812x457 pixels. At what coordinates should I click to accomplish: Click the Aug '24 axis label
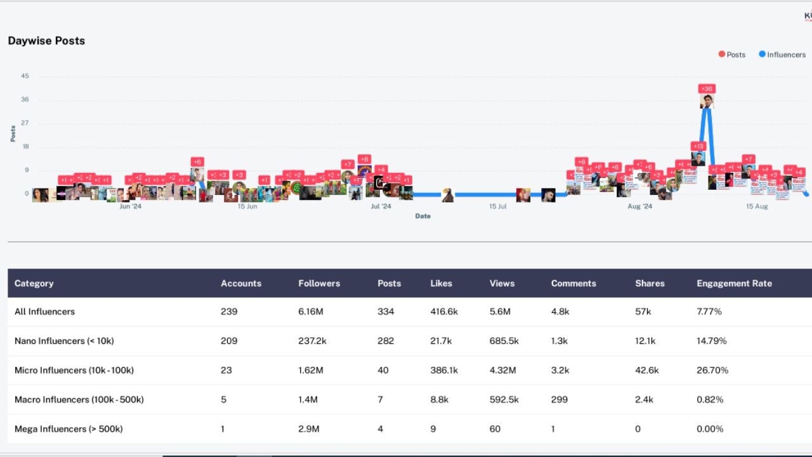pyautogui.click(x=639, y=206)
